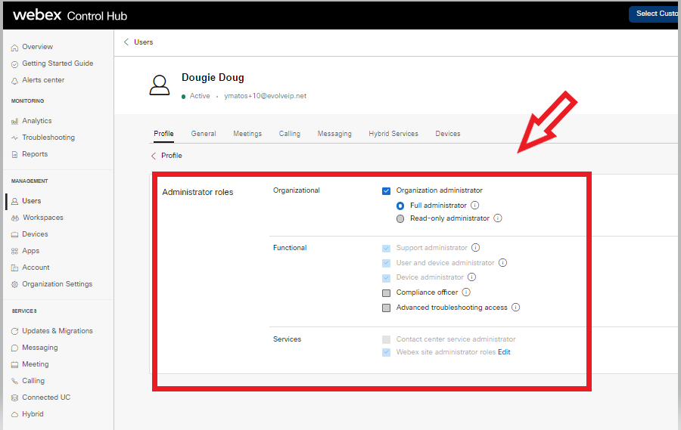This screenshot has width=681, height=430.
Task: Click info icon for Advanced troubleshooting access
Action: pos(515,308)
